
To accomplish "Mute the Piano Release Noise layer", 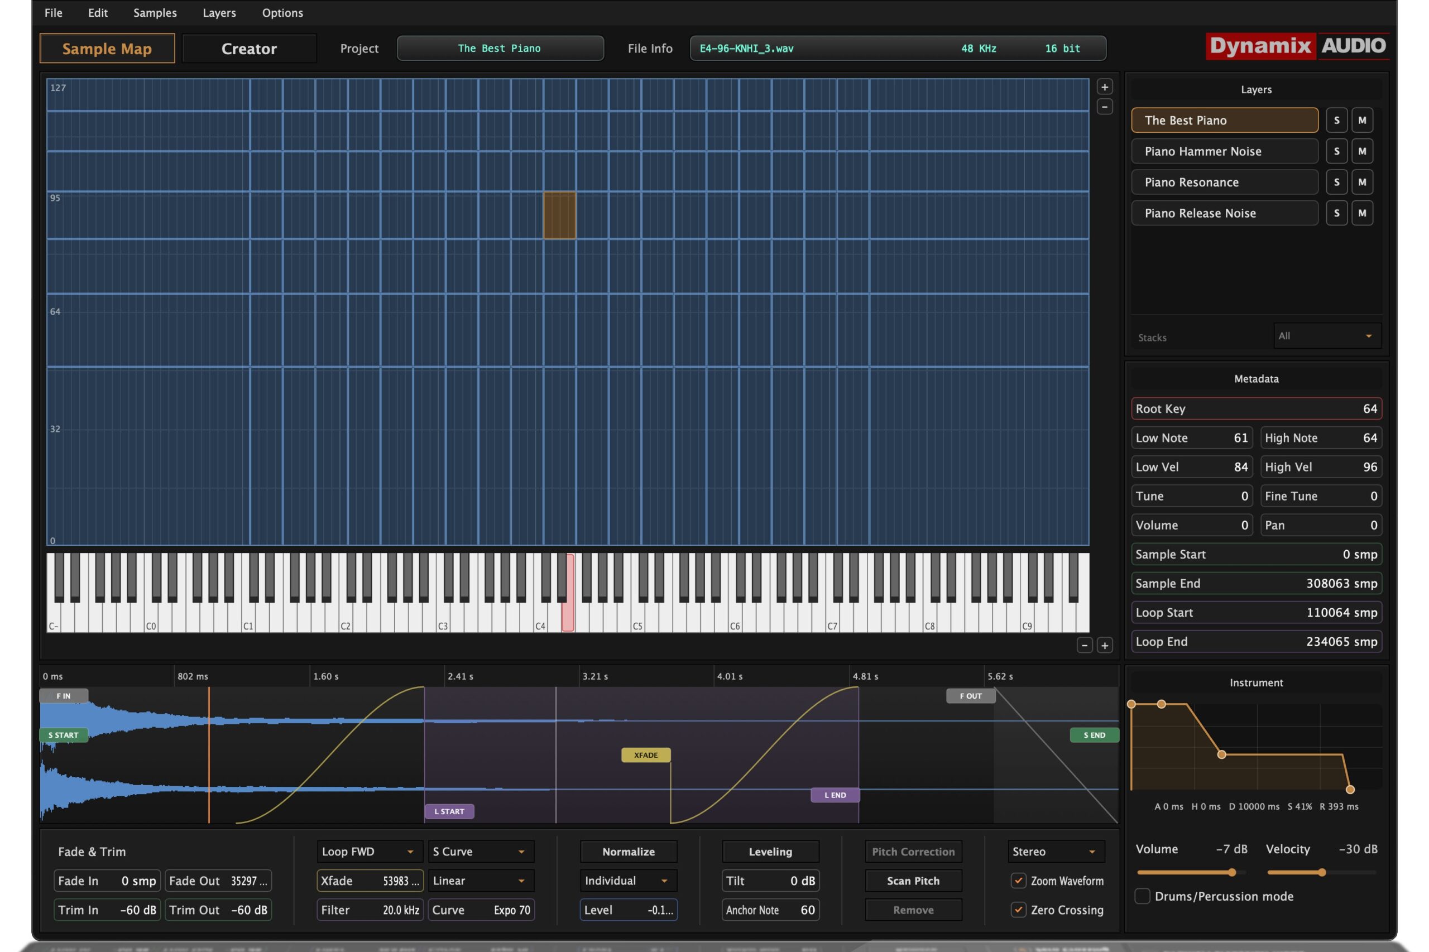I will (x=1361, y=213).
